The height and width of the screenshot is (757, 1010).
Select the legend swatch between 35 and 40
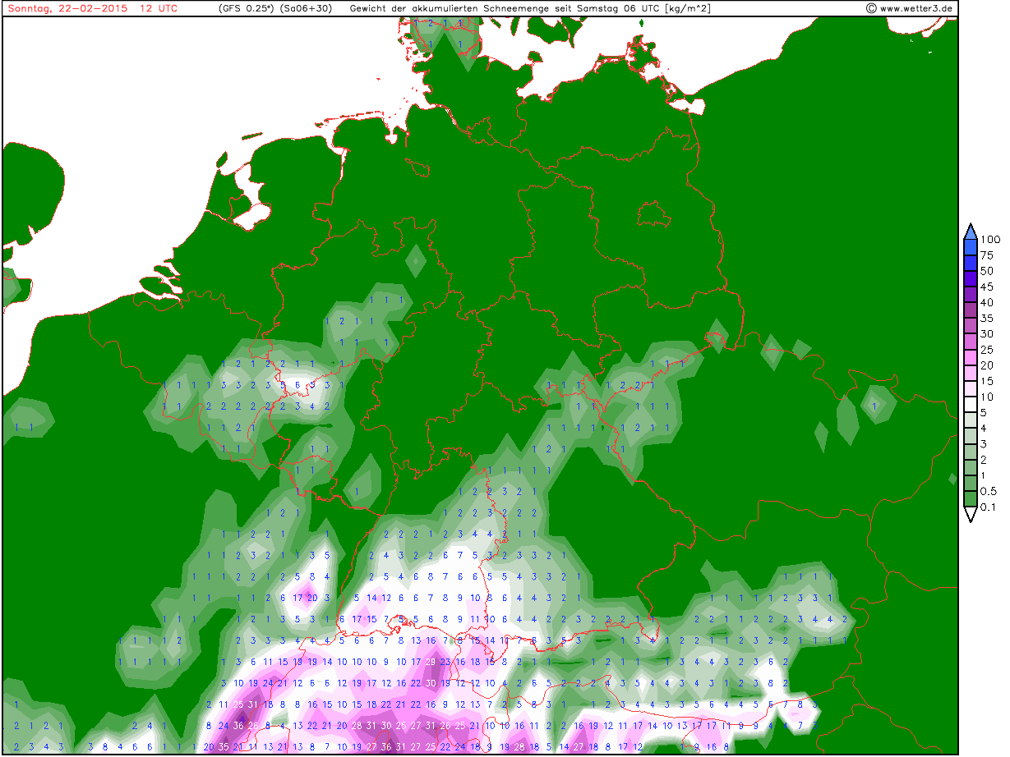[971, 310]
